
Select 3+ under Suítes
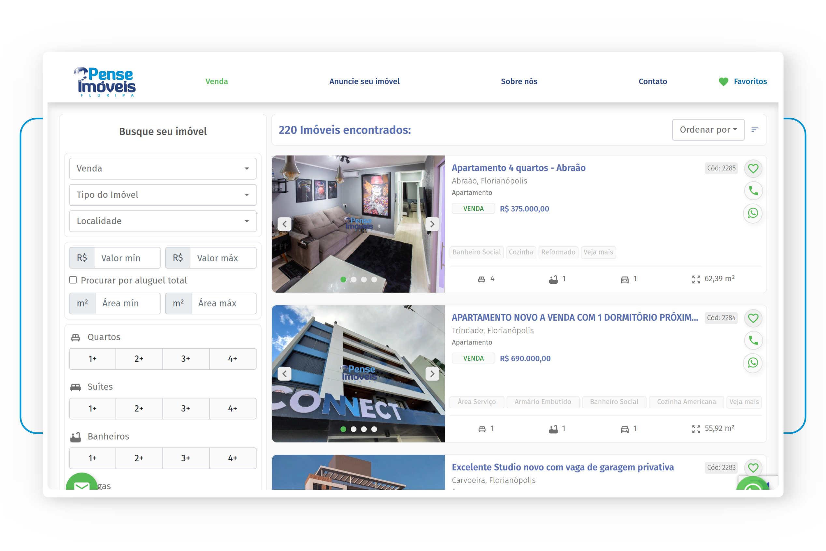tap(186, 408)
